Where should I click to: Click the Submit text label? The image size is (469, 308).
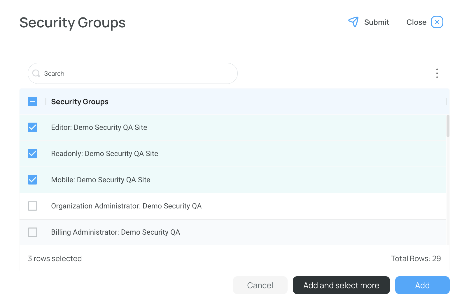click(377, 22)
